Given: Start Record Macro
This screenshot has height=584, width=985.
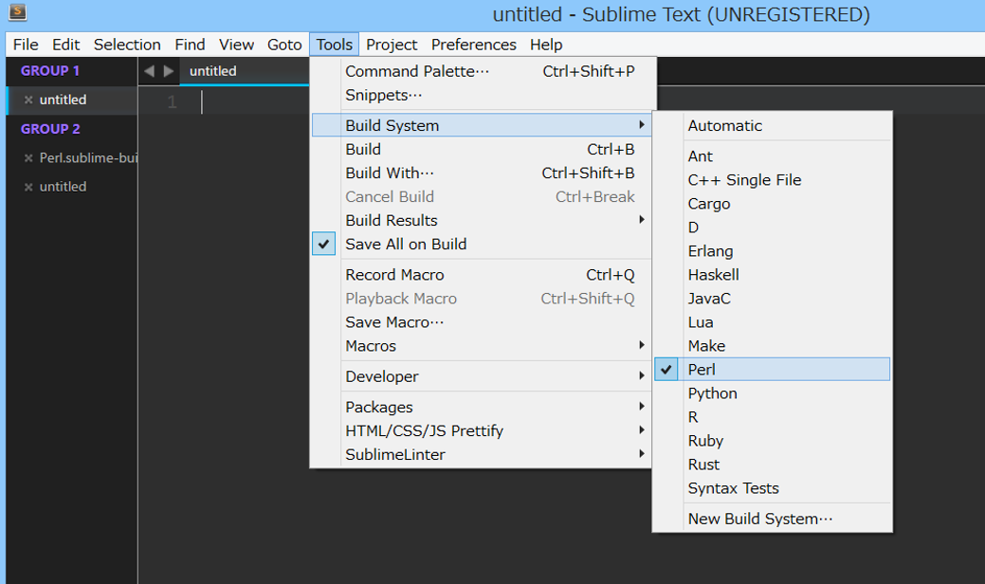Looking at the screenshot, I should pyautogui.click(x=482, y=275).
